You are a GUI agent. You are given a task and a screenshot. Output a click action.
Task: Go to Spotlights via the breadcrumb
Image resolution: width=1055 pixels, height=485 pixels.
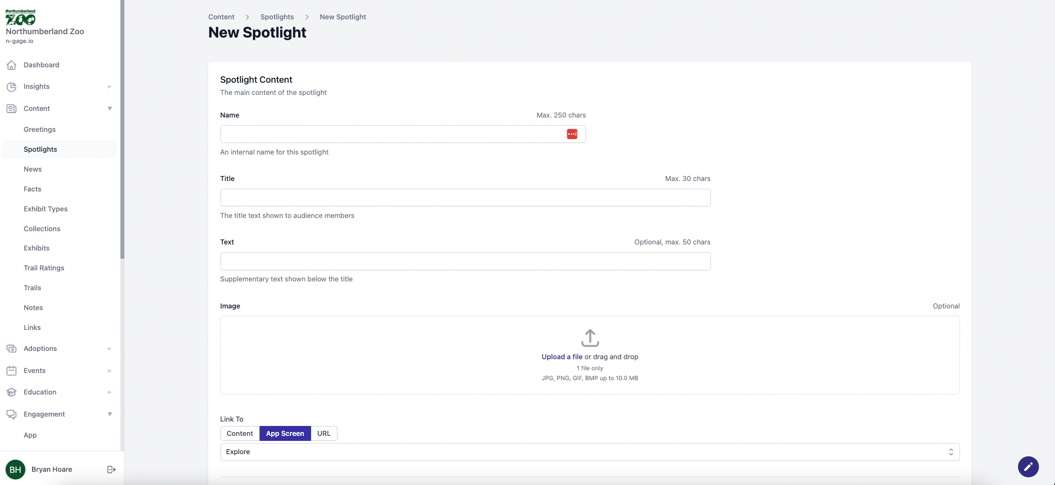click(277, 17)
